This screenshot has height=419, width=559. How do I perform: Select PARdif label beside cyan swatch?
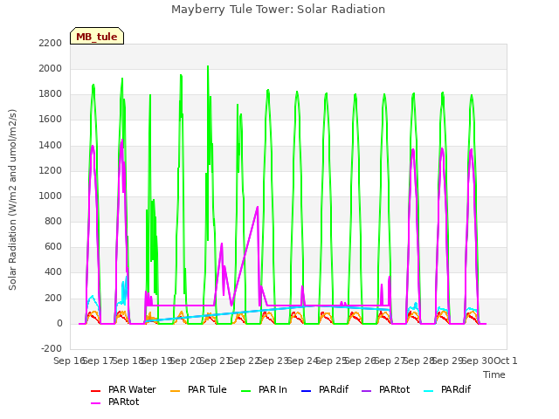point(456,390)
